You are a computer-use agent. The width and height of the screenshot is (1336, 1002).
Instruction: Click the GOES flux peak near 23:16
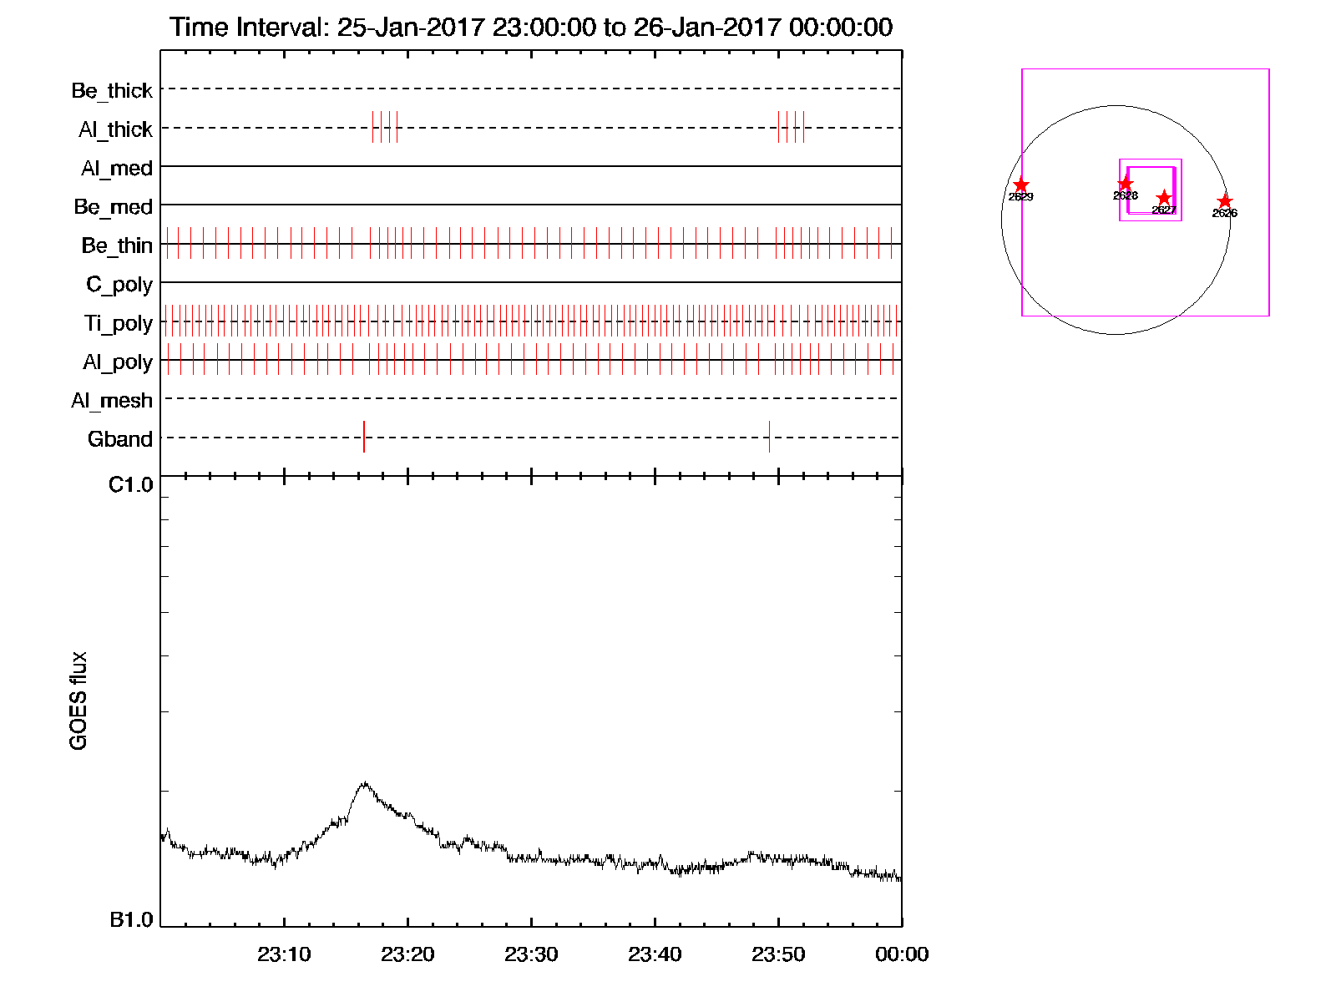tap(364, 783)
